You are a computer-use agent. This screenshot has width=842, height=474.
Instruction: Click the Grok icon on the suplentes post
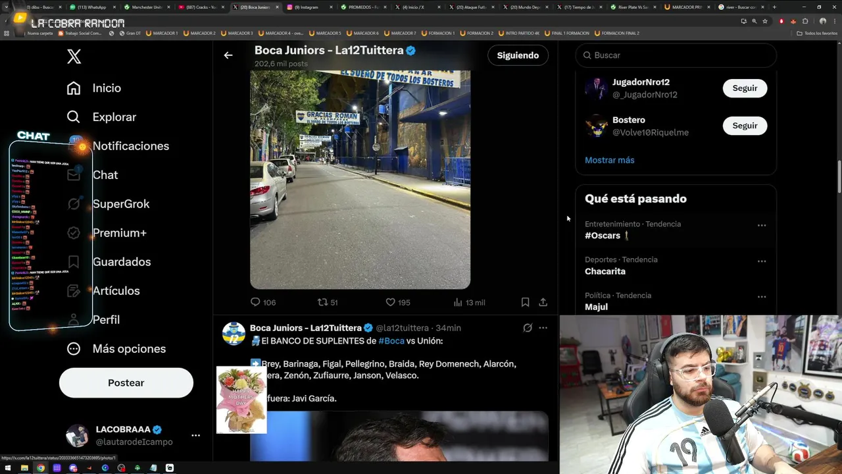pos(528,328)
